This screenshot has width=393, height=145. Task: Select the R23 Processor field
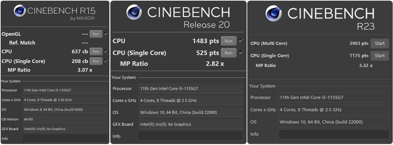[x=334, y=97]
